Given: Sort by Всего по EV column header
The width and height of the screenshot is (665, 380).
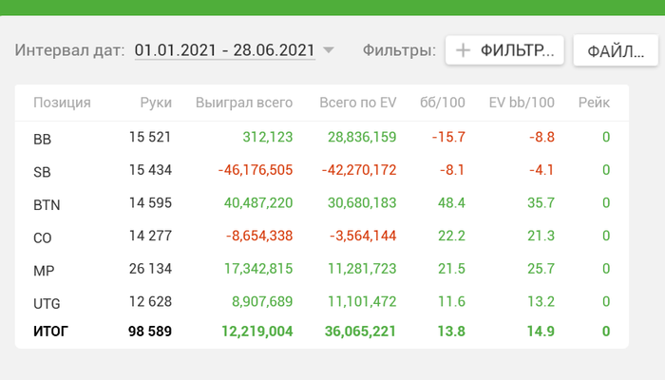Looking at the screenshot, I should click(357, 103).
